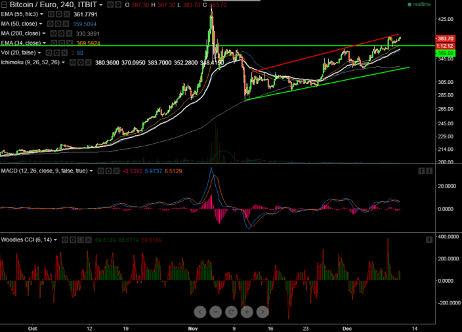Toggle visibility eye for Bitcoin / Euro symbol
462x332 pixels.
click(110, 5)
